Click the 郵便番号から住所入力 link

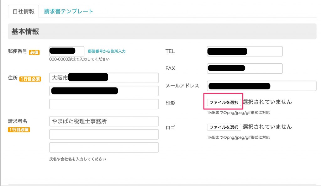tap(107, 51)
